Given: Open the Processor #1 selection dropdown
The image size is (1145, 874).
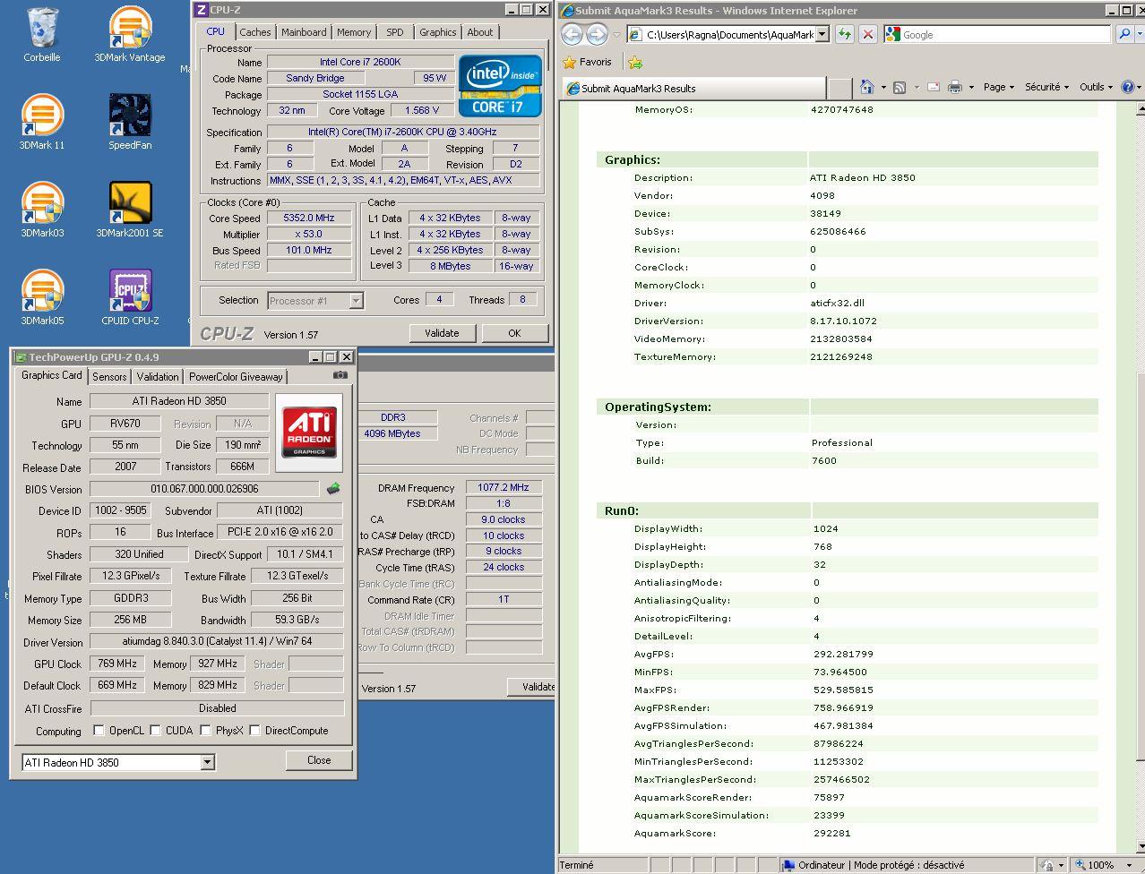Looking at the screenshot, I should tap(356, 301).
